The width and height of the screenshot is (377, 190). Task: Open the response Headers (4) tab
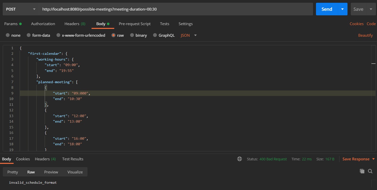[x=45, y=159]
